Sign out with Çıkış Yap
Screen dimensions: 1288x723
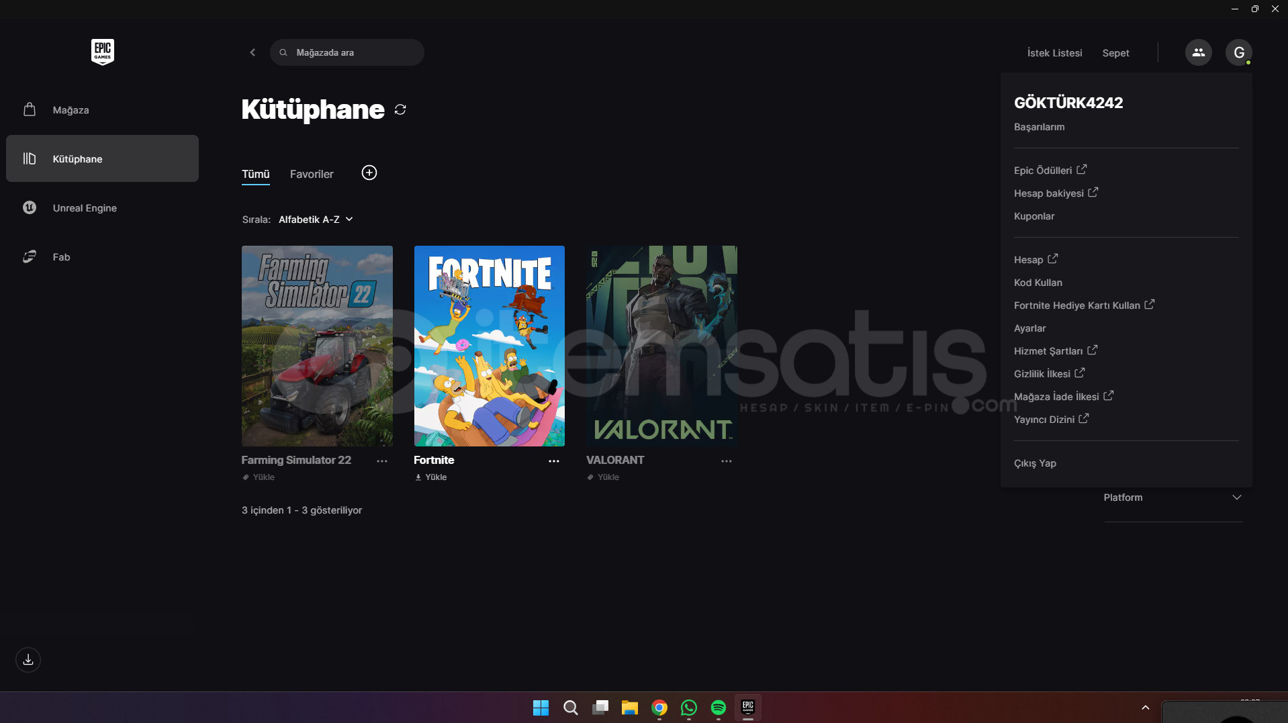1035,463
